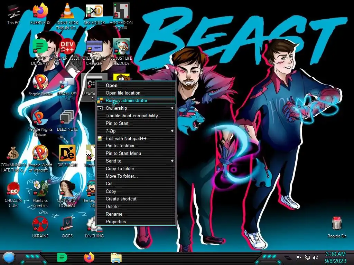Select the Peggle Deluxe shortcut

pyautogui.click(x=40, y=85)
